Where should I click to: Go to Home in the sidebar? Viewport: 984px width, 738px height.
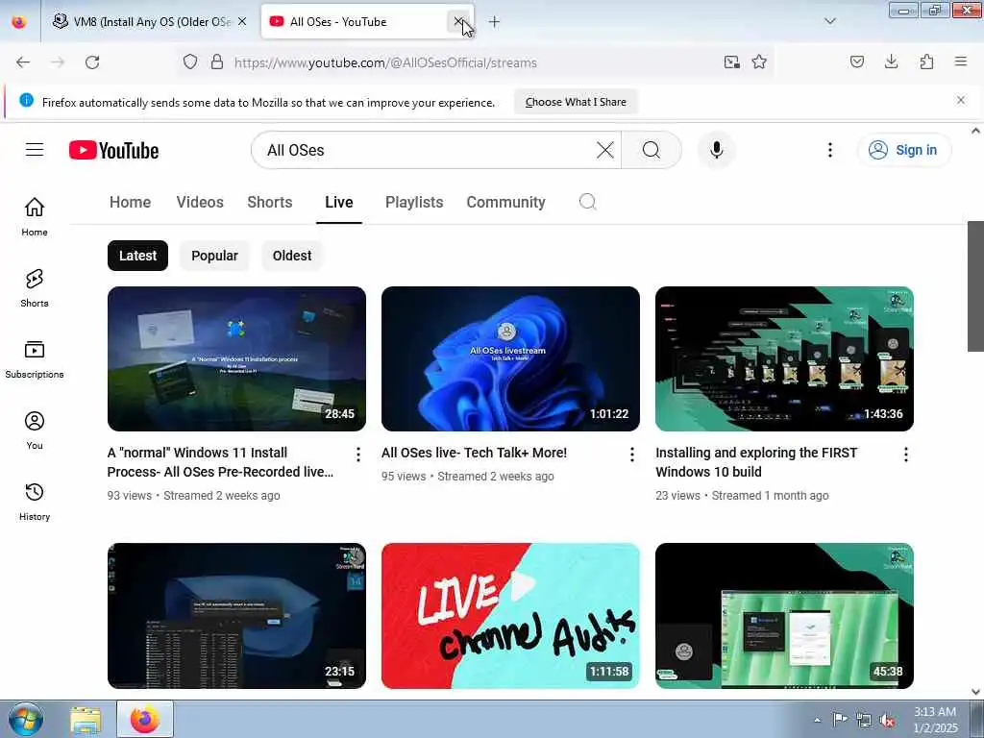35,216
